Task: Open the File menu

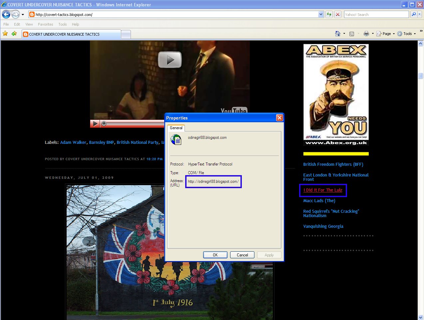Action: tap(6, 24)
